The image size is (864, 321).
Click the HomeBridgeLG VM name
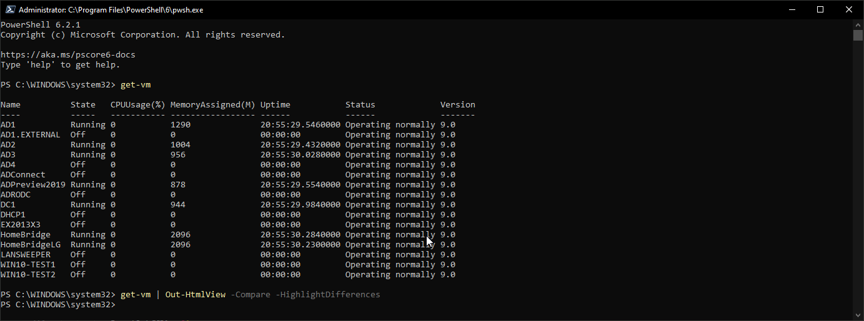point(30,245)
